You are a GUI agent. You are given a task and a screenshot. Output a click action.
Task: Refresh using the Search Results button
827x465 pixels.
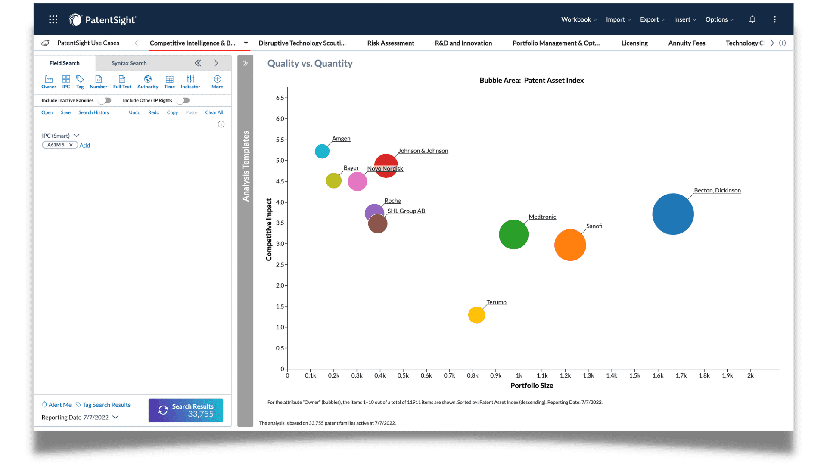(186, 410)
